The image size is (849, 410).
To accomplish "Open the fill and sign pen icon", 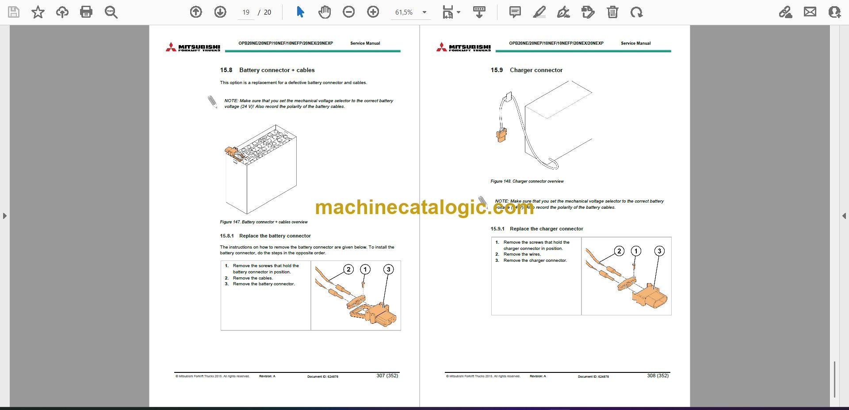I will [x=785, y=12].
